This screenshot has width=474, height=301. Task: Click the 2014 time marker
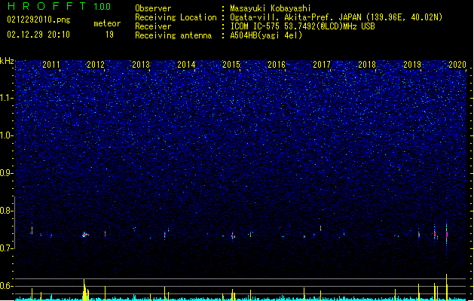click(186, 65)
